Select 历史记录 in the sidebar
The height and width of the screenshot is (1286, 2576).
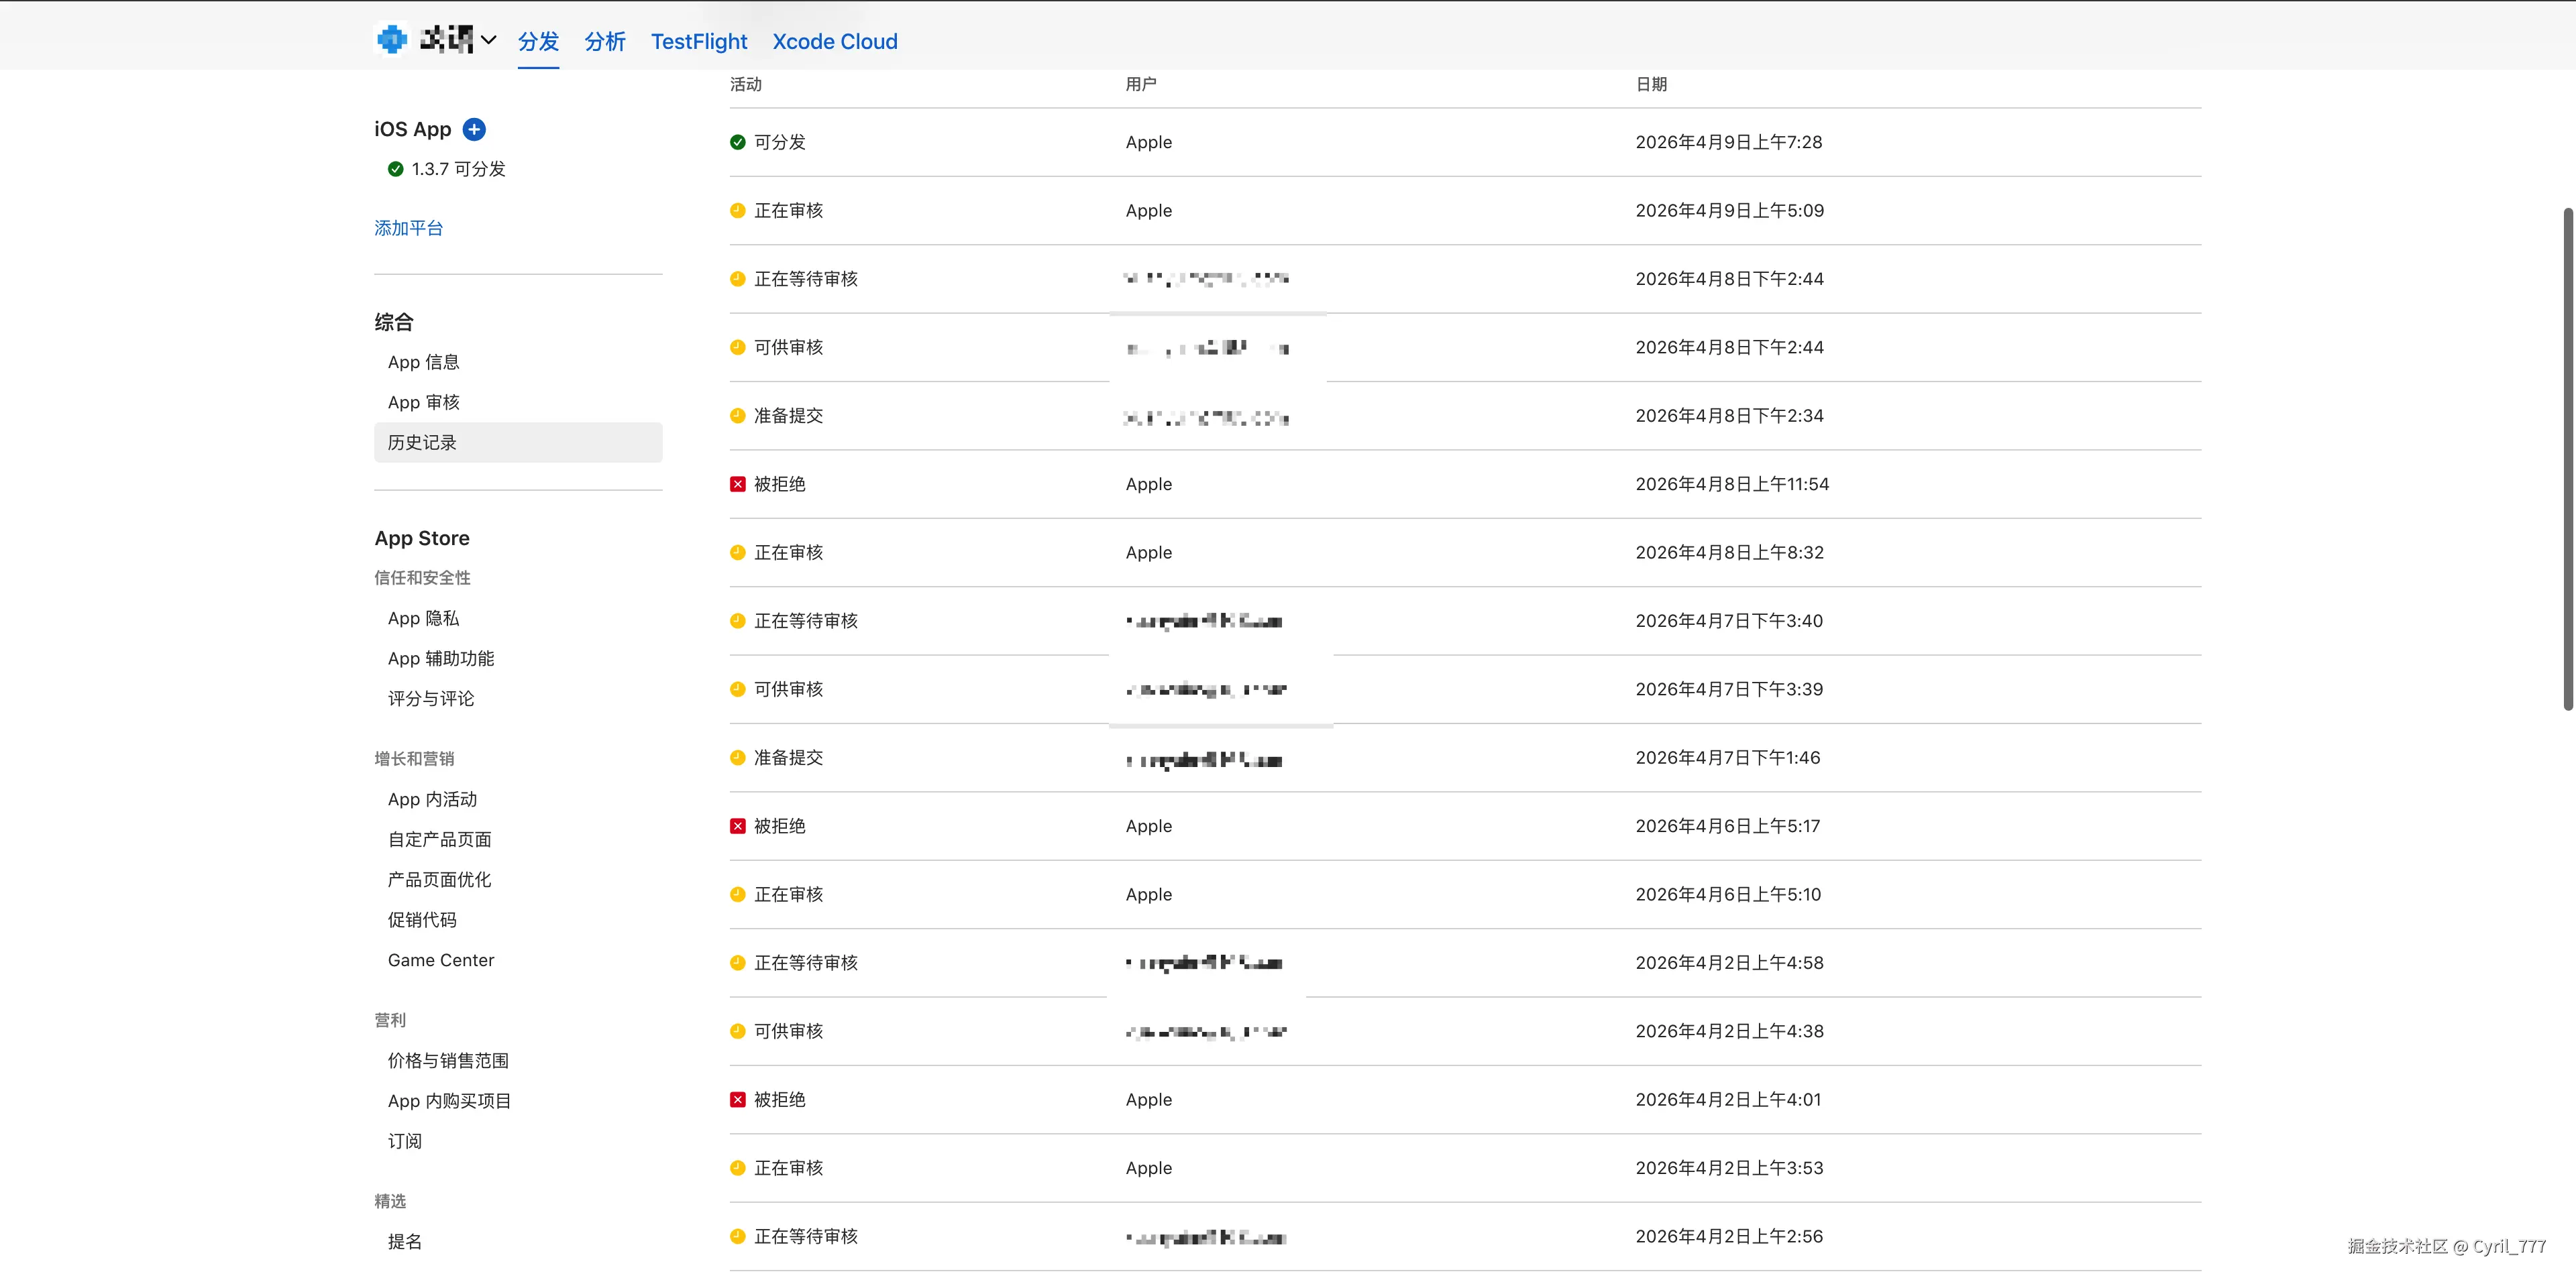tap(421, 442)
